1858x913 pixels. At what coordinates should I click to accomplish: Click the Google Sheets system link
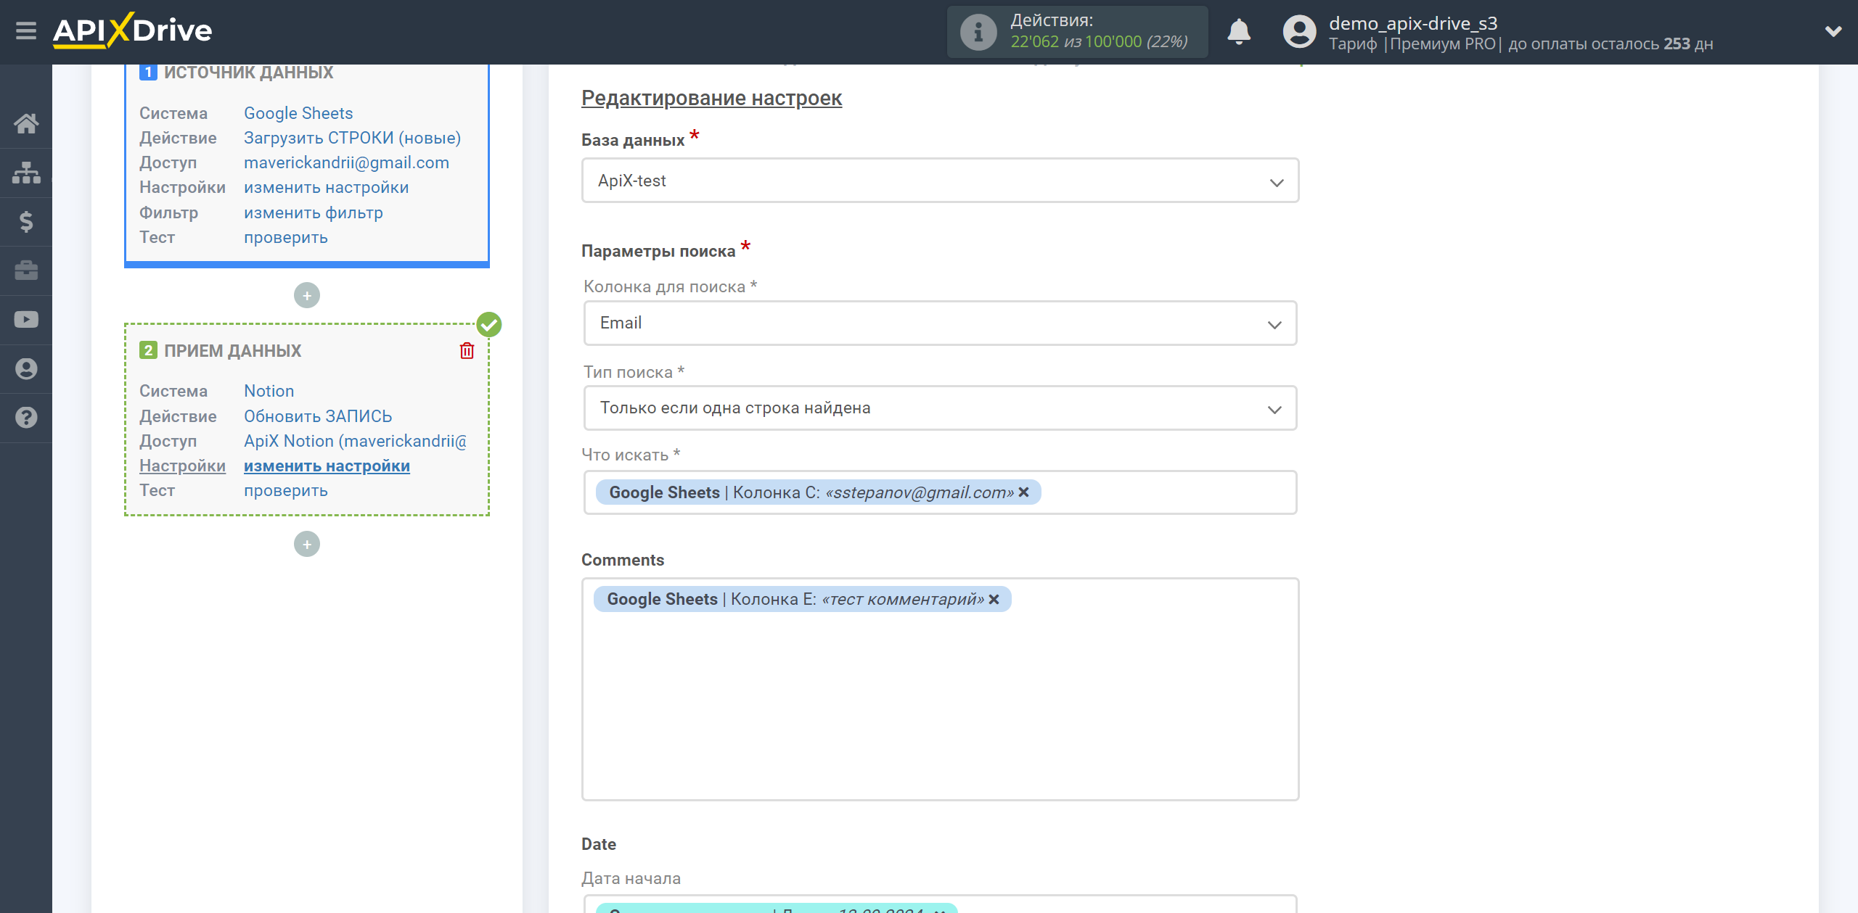(x=298, y=113)
